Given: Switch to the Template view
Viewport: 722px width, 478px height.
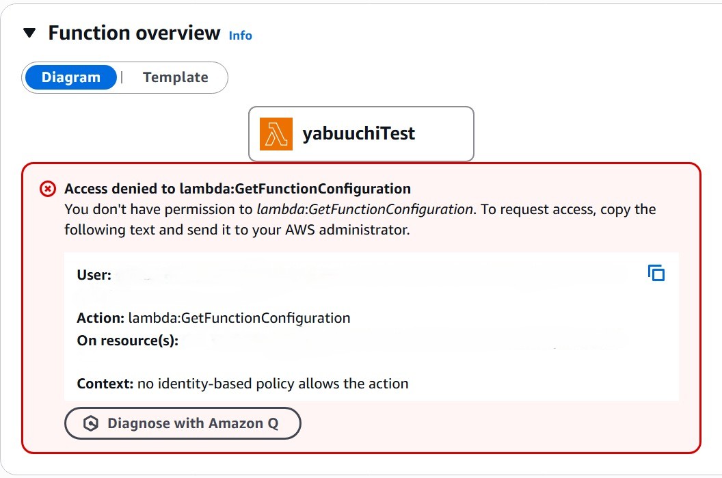Looking at the screenshot, I should coord(175,77).
